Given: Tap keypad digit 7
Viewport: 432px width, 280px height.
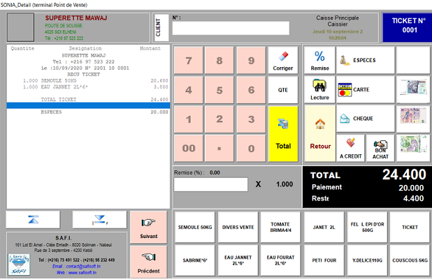Looking at the screenshot, I should pos(189,60).
